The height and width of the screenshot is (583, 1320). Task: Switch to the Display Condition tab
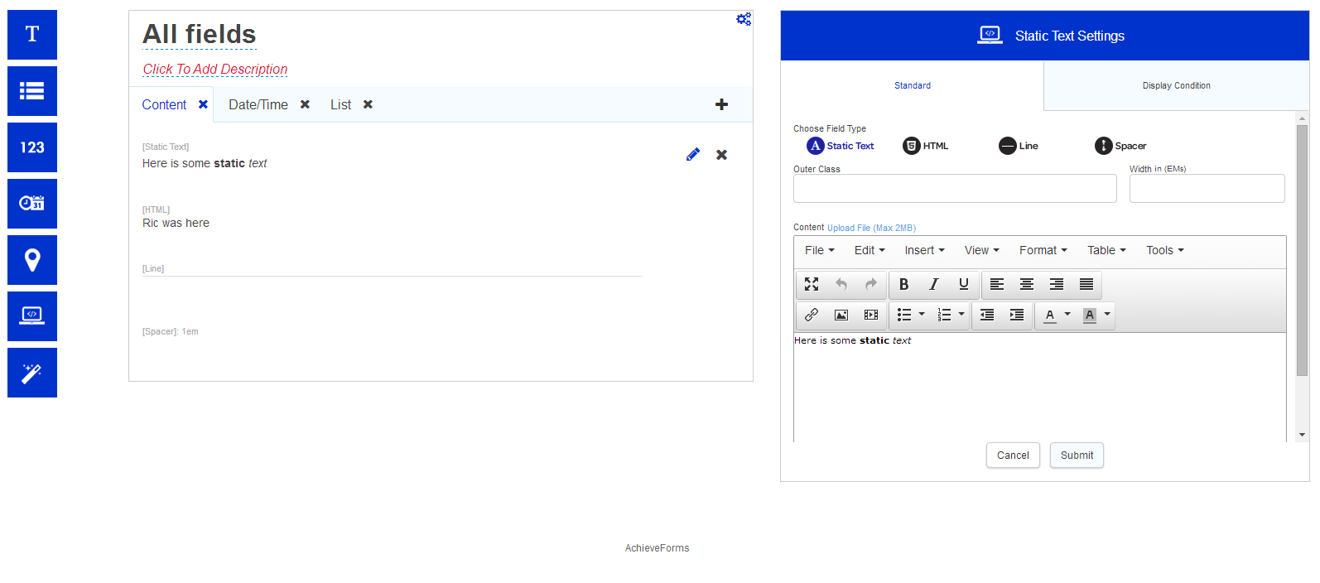pyautogui.click(x=1176, y=85)
